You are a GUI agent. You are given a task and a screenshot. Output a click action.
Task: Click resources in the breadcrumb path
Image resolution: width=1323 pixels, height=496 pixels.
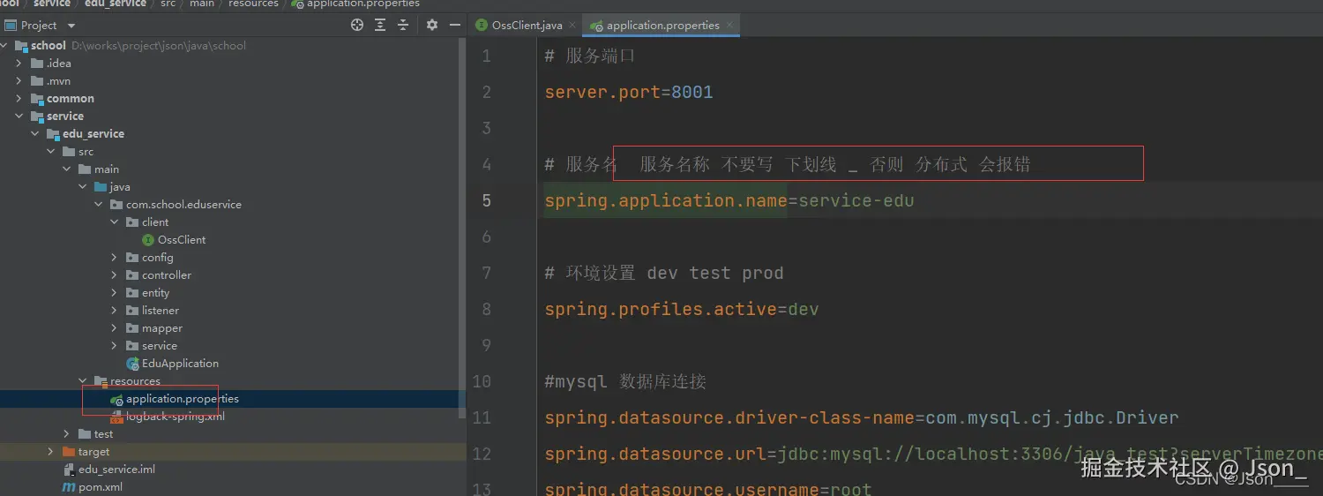pyautogui.click(x=253, y=4)
